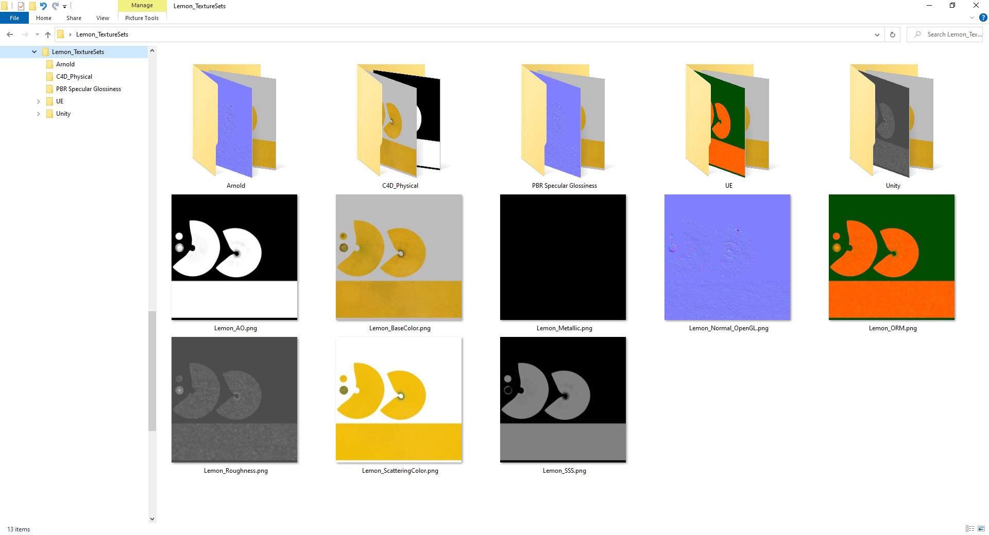Click the navigation pane scrollbar thumb

pos(152,371)
